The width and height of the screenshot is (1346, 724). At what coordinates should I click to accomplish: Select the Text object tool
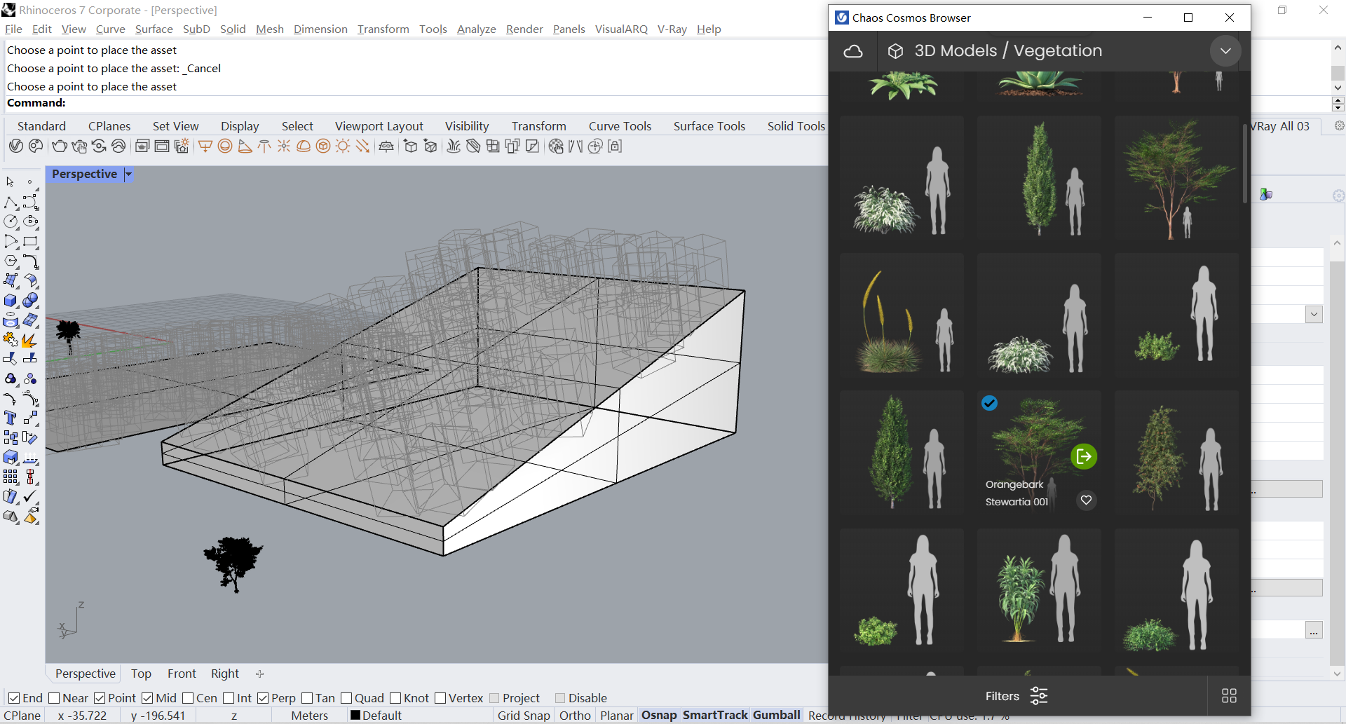(11, 418)
